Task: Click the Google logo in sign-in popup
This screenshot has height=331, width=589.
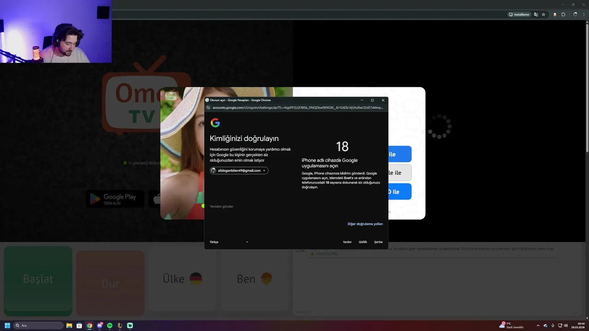Action: click(215, 123)
